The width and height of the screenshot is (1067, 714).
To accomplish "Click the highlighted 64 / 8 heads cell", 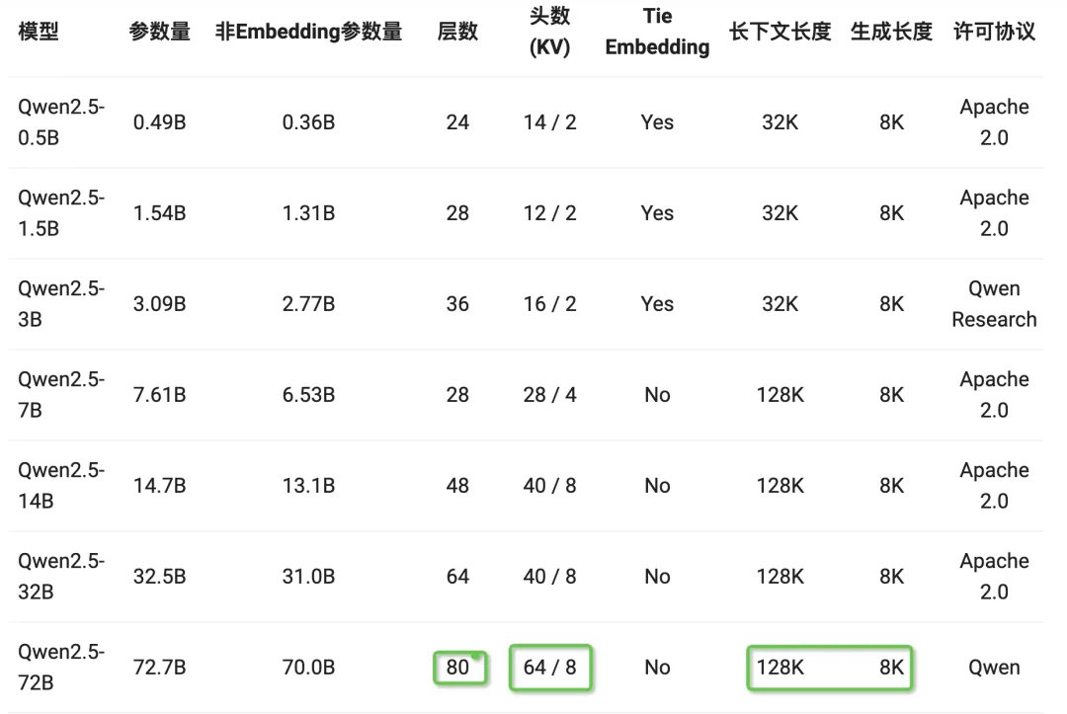I will (550, 668).
